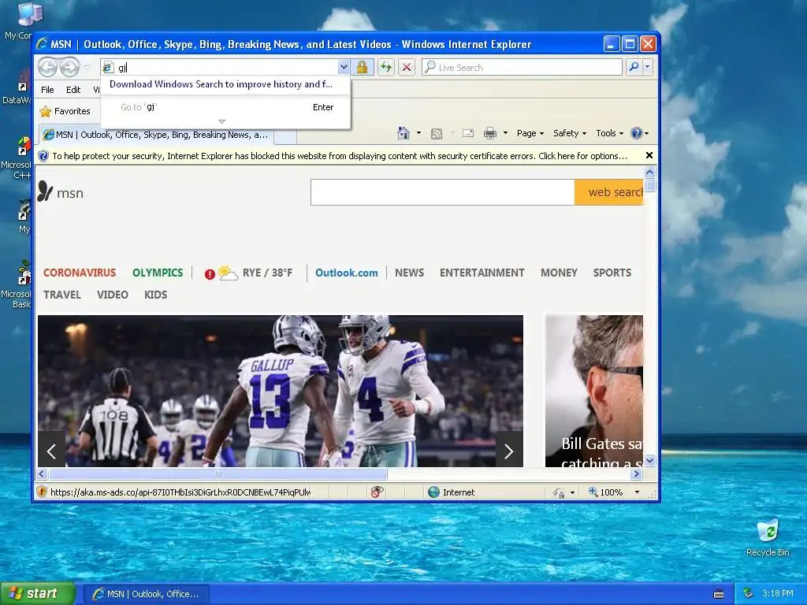Click the partly sunny weather icon
The image size is (807, 605).
coord(227,273)
